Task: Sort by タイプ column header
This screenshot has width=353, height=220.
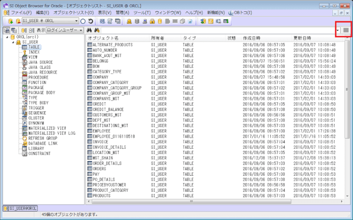Action: 203,38
